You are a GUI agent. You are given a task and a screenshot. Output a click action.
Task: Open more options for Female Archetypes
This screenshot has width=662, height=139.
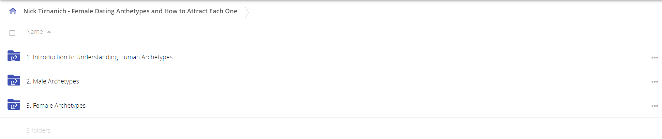click(655, 106)
